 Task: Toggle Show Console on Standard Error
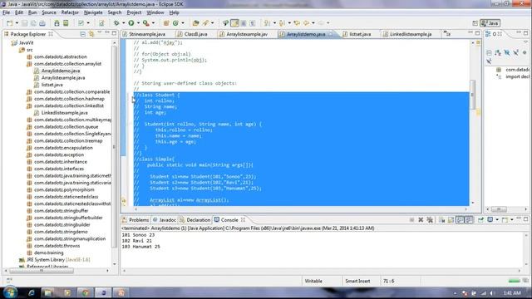click(469, 219)
